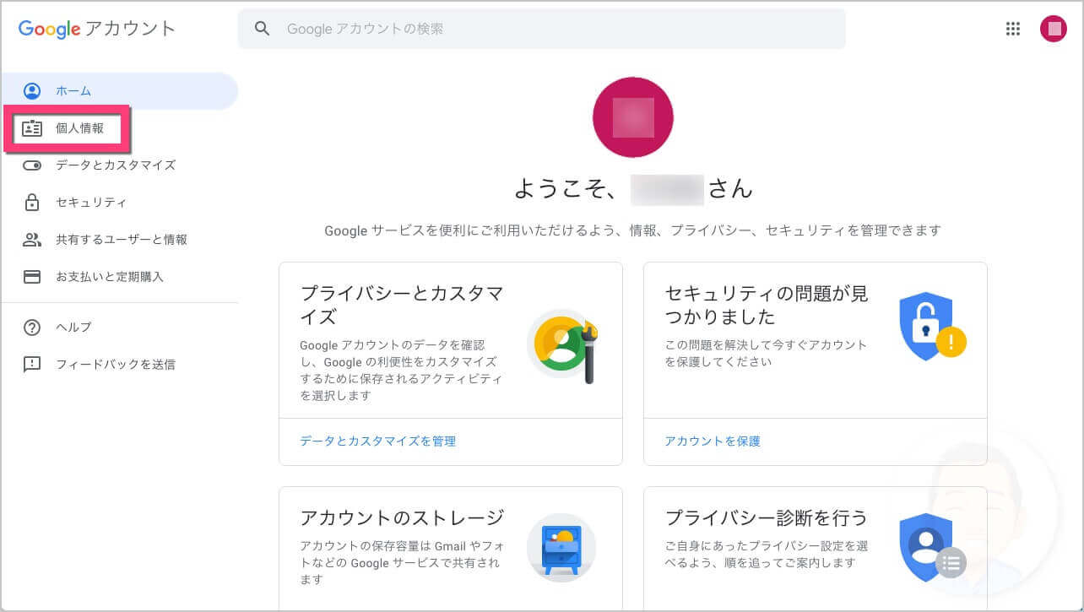Click the アカウントを保護 link
The width and height of the screenshot is (1084, 612).
[x=713, y=441]
